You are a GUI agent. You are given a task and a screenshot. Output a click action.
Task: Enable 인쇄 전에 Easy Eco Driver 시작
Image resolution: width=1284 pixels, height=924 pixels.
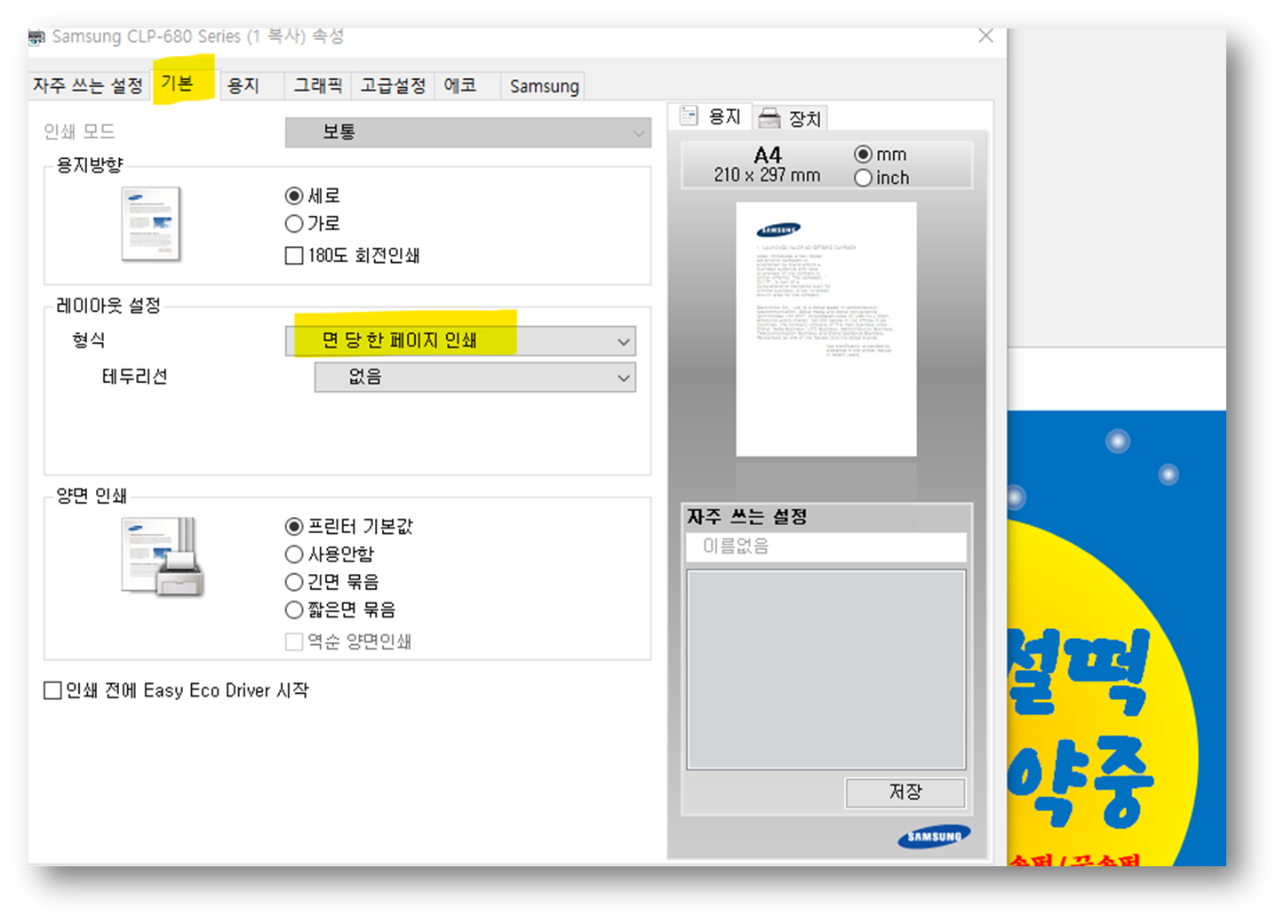177,690
